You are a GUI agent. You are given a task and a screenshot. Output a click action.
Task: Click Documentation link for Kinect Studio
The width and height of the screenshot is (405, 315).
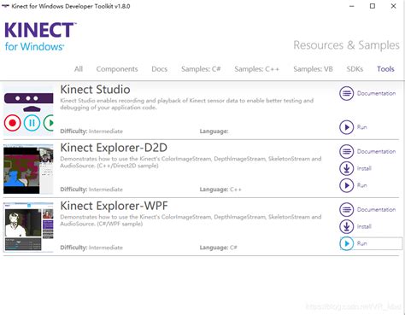click(x=376, y=93)
